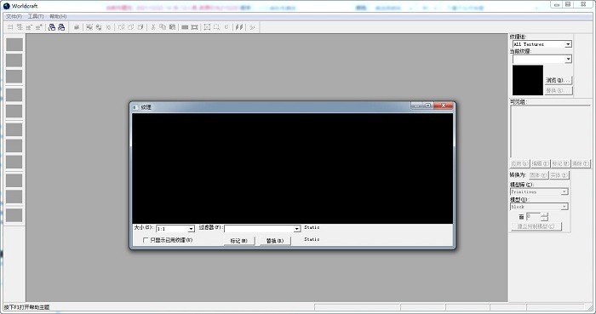The image size is (596, 314).
Task: Click the 替换 button in texture dialog
Action: tap(275, 241)
